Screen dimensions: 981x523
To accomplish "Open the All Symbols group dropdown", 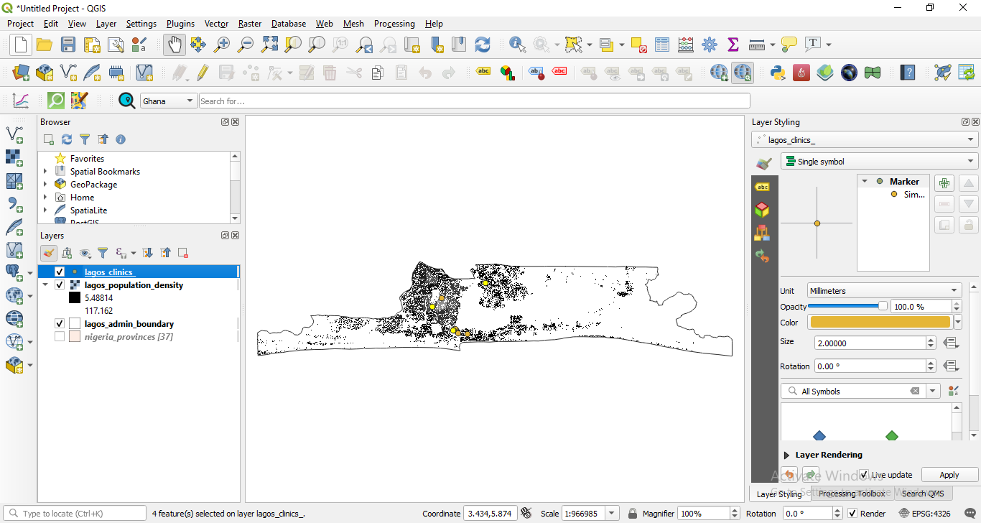I will click(933, 392).
